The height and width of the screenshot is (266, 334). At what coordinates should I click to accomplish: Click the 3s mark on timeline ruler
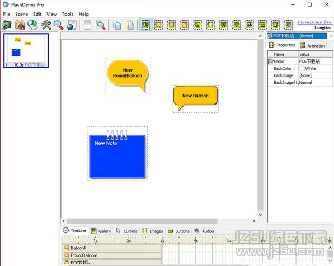(x=162, y=240)
